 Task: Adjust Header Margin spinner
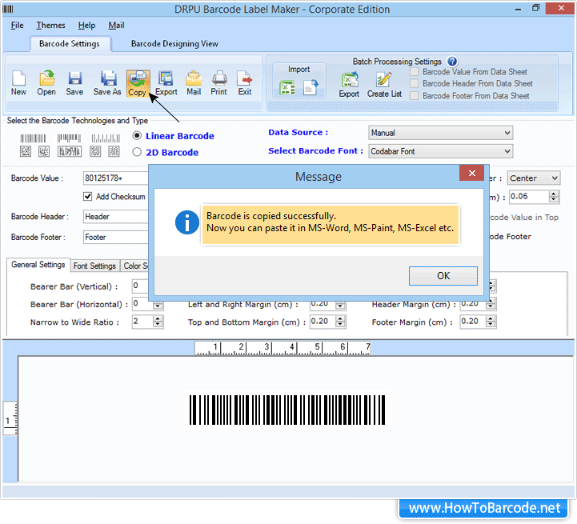490,305
